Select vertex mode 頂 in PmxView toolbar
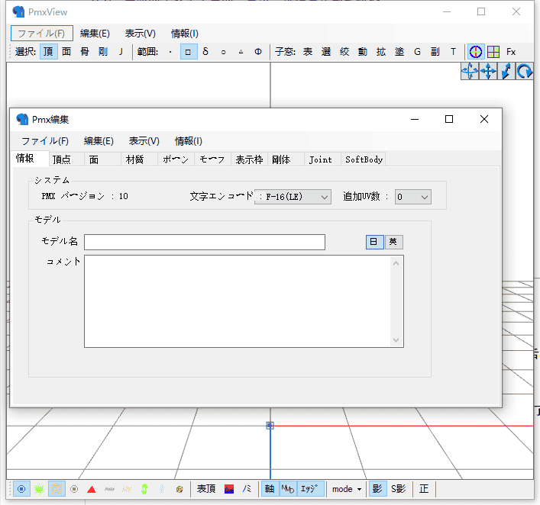Viewport: 540px width, 505px height. pos(48,52)
